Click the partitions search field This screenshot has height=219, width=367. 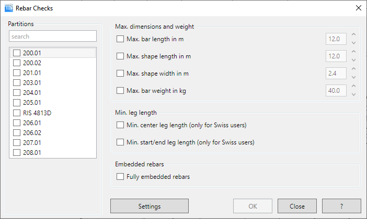tap(53, 36)
